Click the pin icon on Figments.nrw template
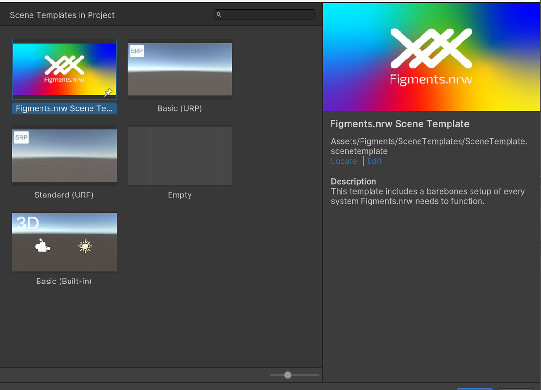Viewport: 541px width, 390px height. pos(108,92)
